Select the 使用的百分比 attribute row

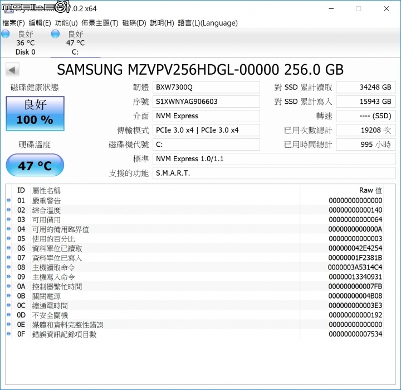(x=194, y=239)
